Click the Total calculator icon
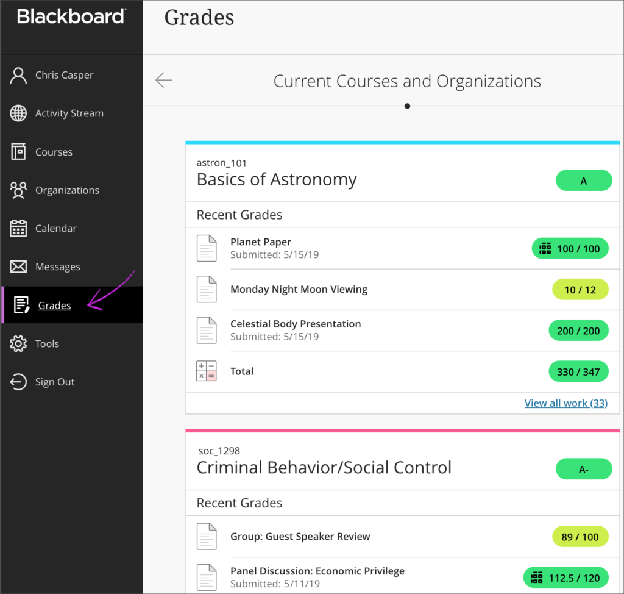 click(206, 371)
